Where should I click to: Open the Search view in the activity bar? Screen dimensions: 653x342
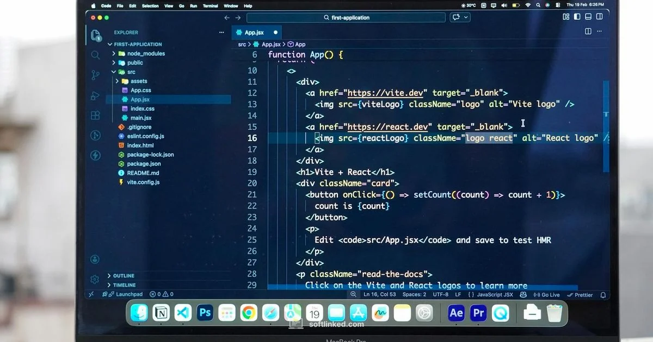[95, 56]
